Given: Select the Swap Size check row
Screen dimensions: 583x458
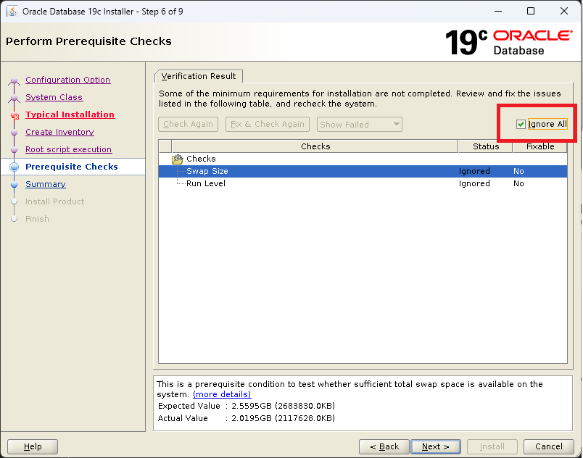Looking at the screenshot, I should coord(363,171).
